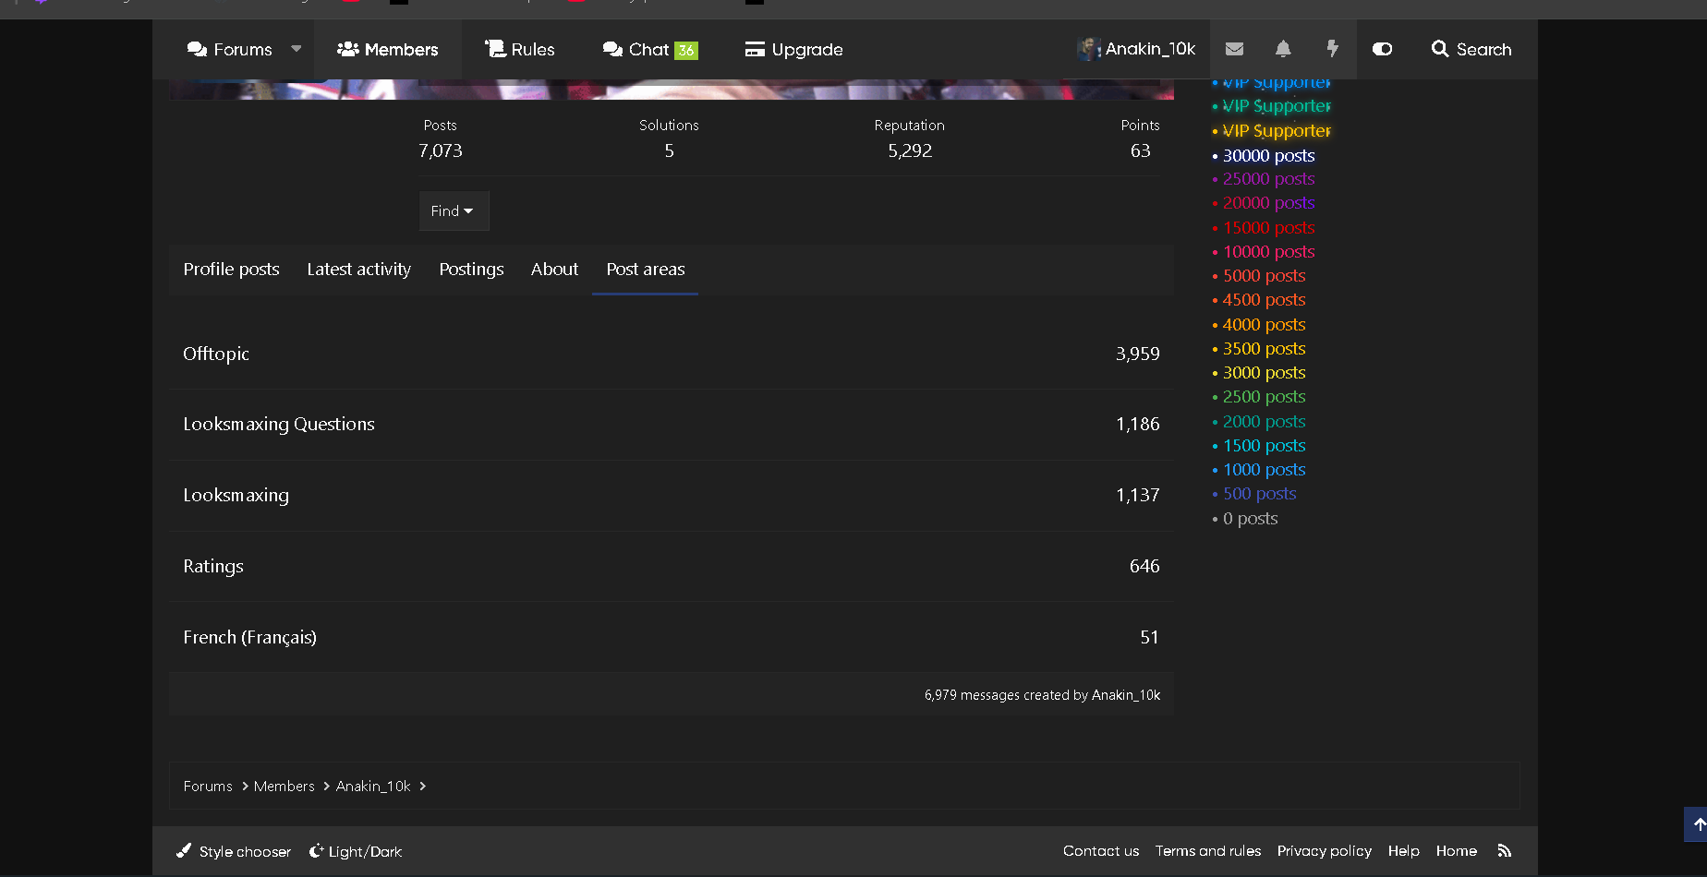Click Forums in the breadcrumb

tap(208, 786)
